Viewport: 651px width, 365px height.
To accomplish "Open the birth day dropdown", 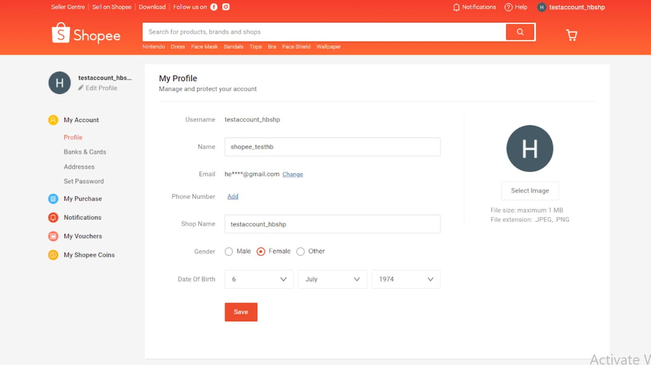I will coord(258,279).
